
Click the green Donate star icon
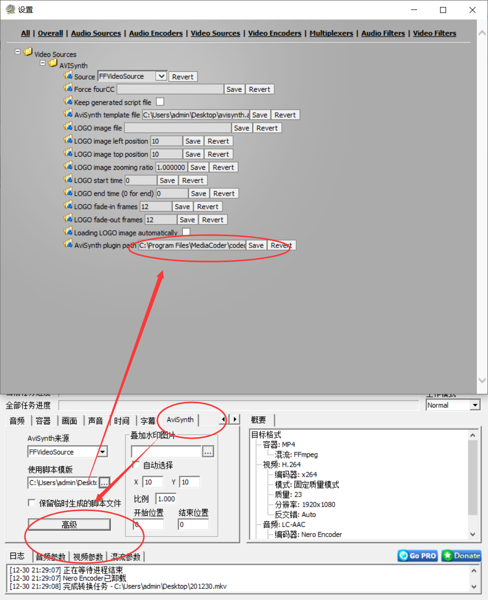tap(447, 556)
